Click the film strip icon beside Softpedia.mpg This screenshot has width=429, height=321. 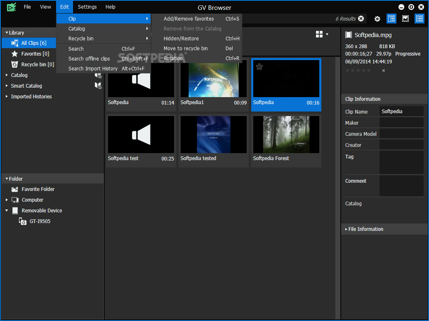(x=349, y=35)
